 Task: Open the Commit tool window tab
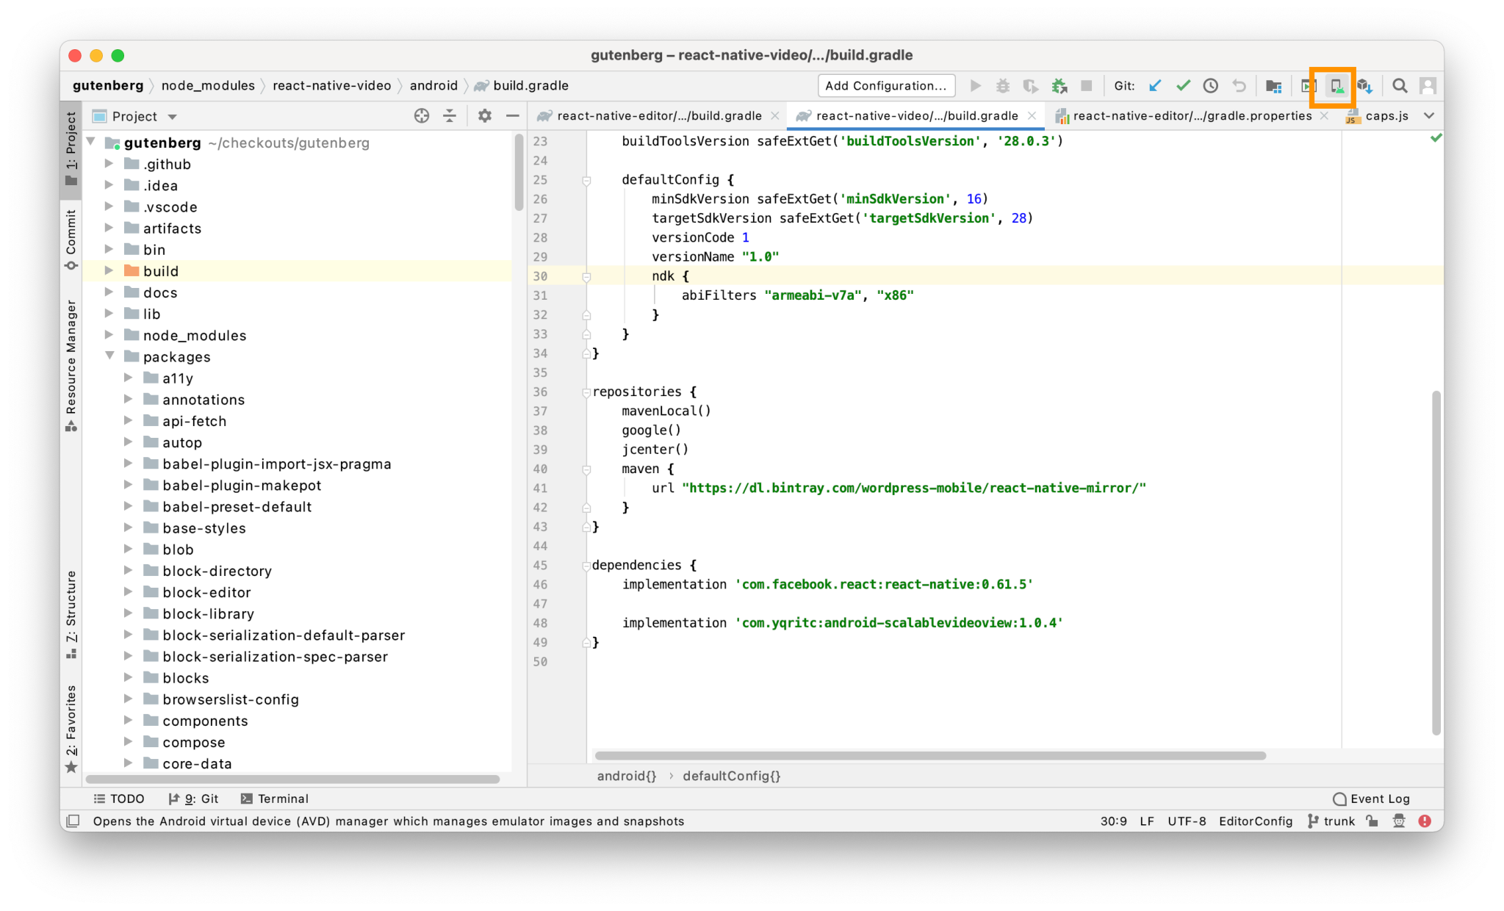click(x=71, y=240)
